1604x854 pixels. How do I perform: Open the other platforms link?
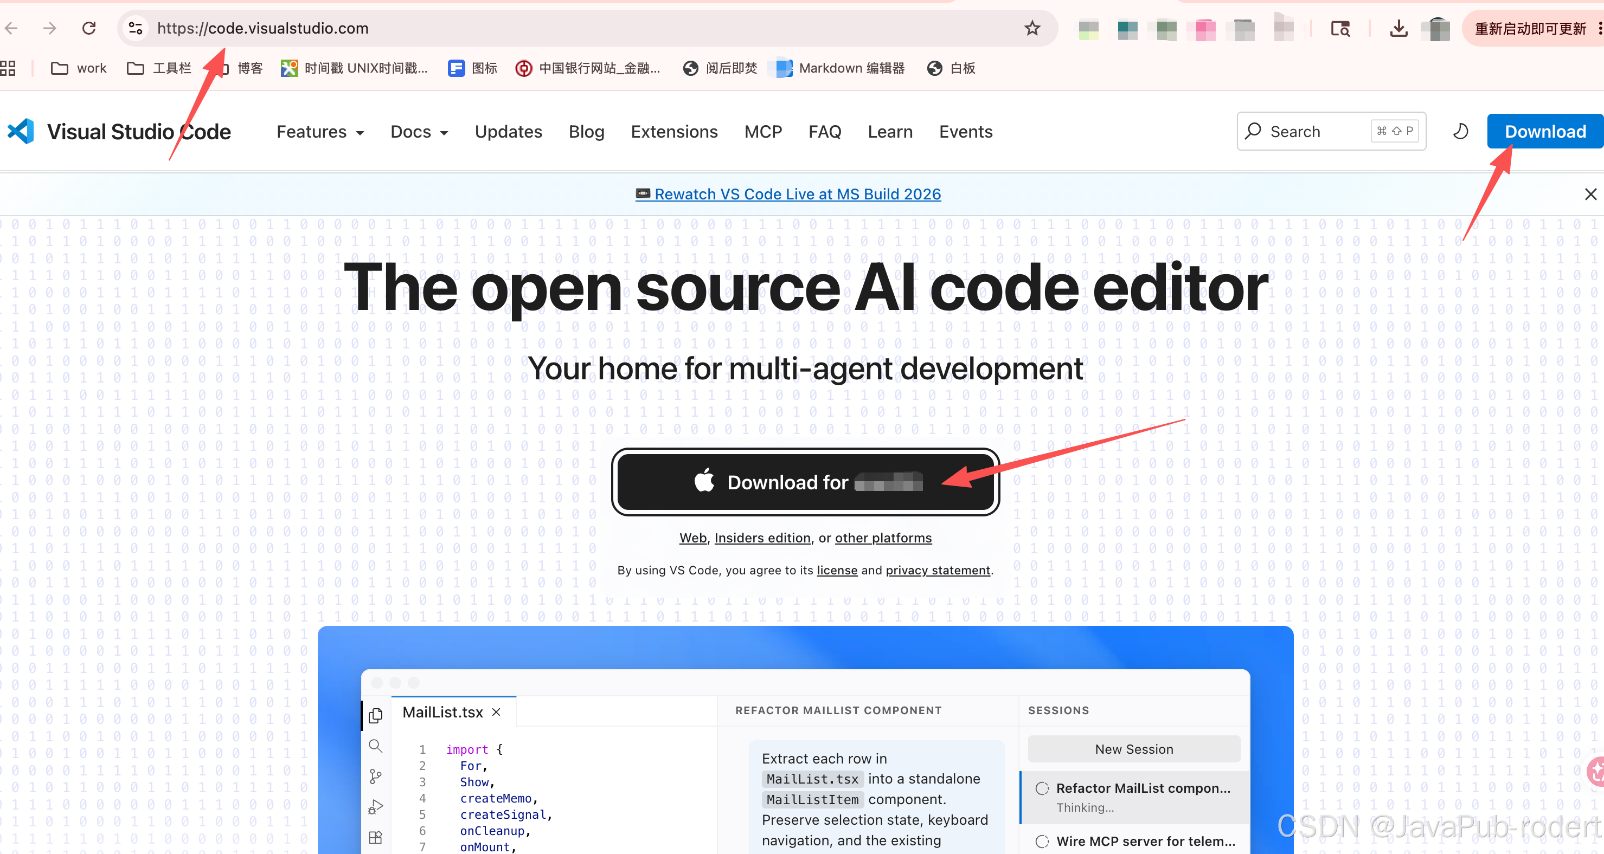click(883, 538)
